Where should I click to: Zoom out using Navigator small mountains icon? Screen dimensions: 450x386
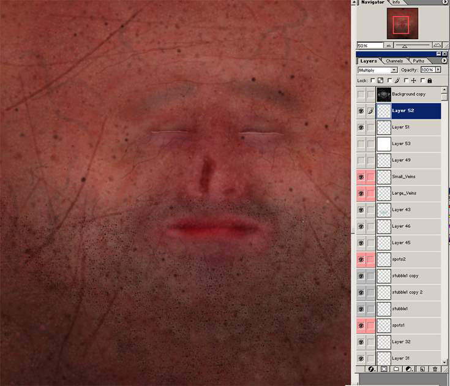click(x=389, y=45)
